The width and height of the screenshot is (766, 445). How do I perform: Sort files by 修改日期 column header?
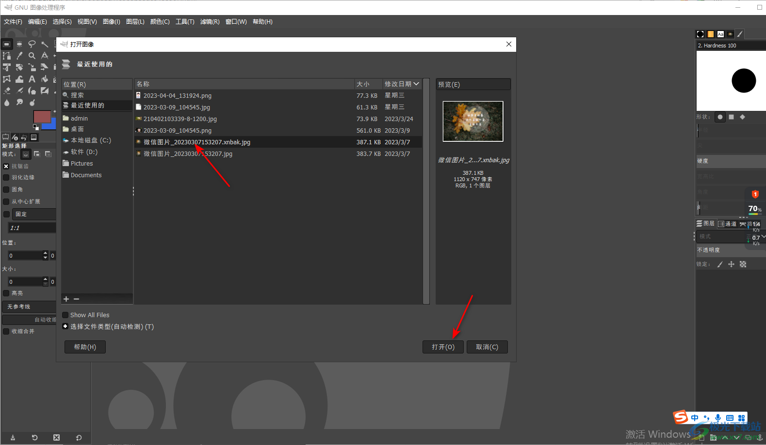pyautogui.click(x=401, y=84)
